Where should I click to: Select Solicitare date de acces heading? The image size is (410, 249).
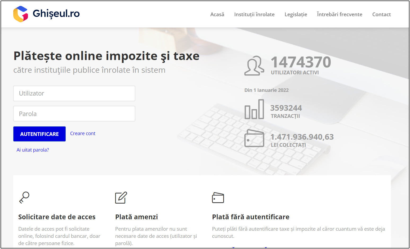pyautogui.click(x=57, y=217)
